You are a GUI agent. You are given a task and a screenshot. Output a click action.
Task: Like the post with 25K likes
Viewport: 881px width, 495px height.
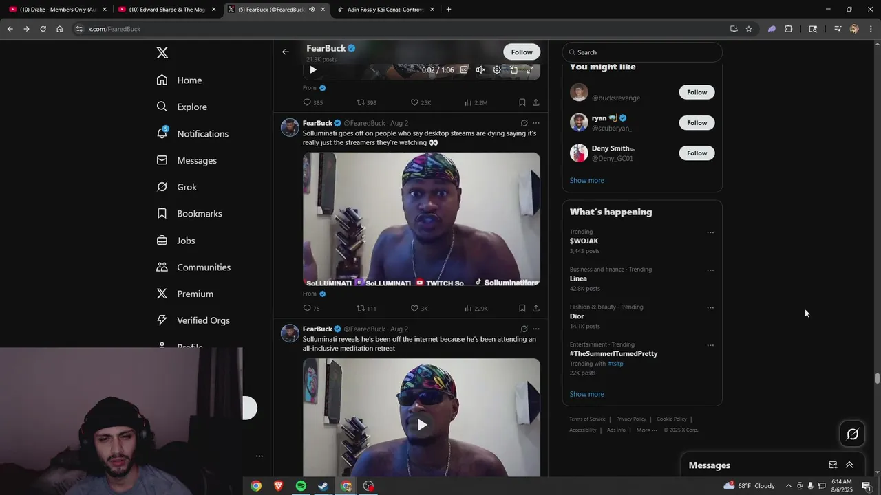[x=421, y=102]
